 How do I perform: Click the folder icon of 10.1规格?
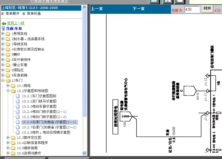click(13, 86)
